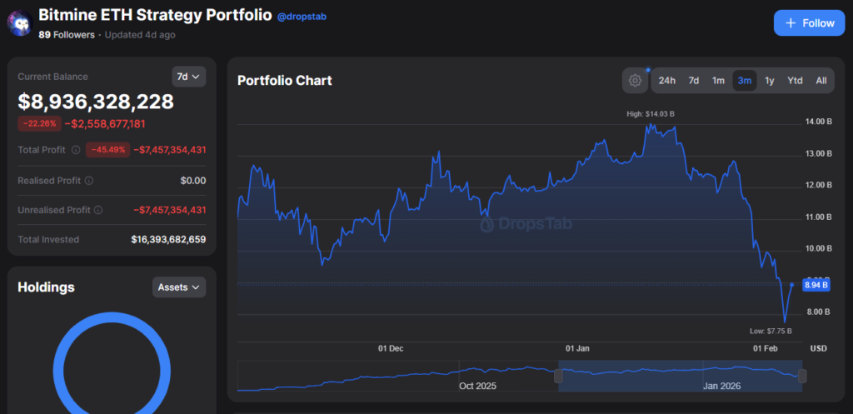Open the Holdings Assets dropdown
The image size is (853, 414).
pos(179,287)
